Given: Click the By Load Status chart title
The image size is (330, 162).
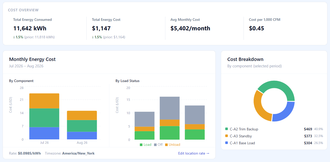Looking at the screenshot, I should click(x=127, y=81).
